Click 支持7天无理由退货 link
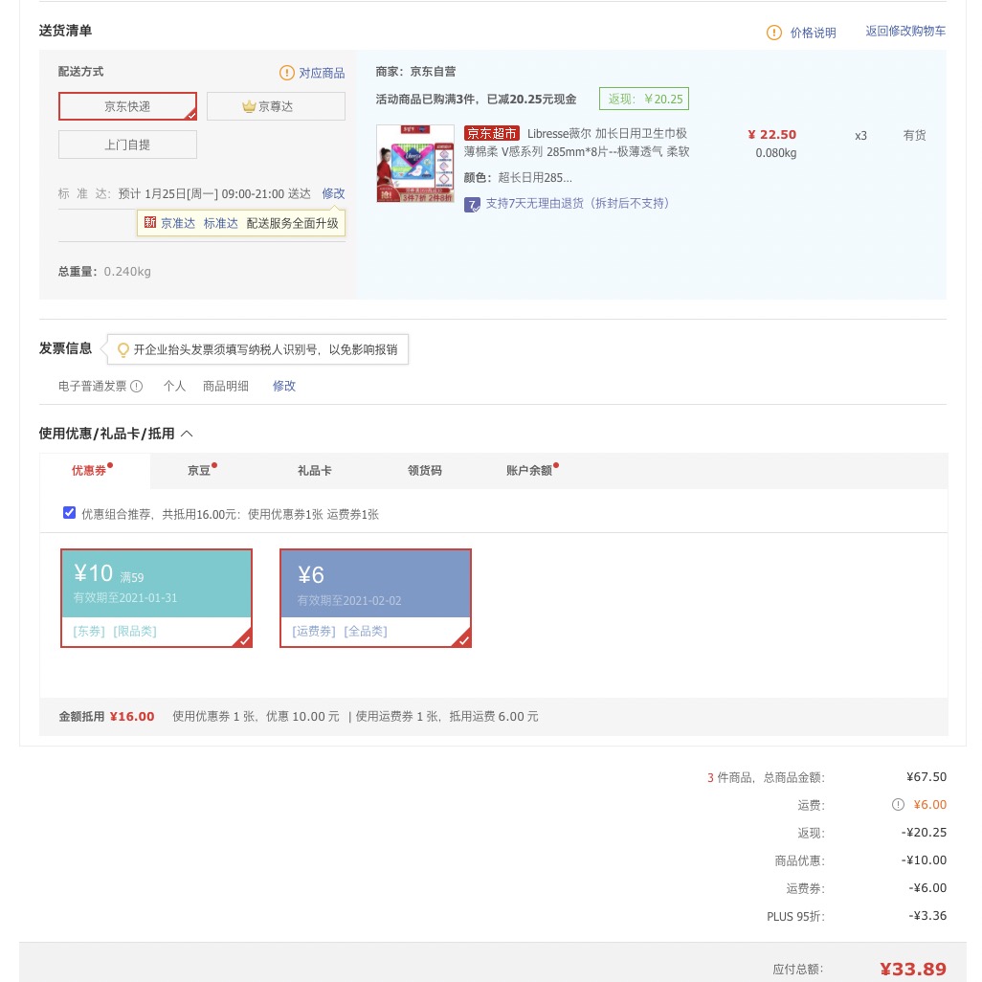Image resolution: width=982 pixels, height=982 pixels. pos(577,204)
